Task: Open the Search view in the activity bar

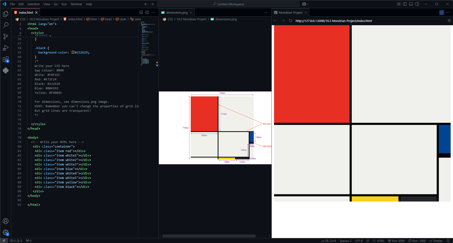Action: [6, 25]
